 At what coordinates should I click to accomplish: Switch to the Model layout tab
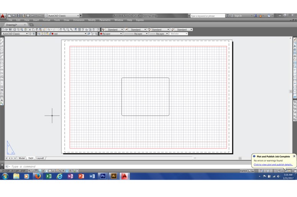point(21,158)
